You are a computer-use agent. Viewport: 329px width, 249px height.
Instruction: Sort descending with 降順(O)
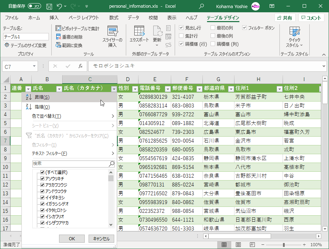point(69,107)
